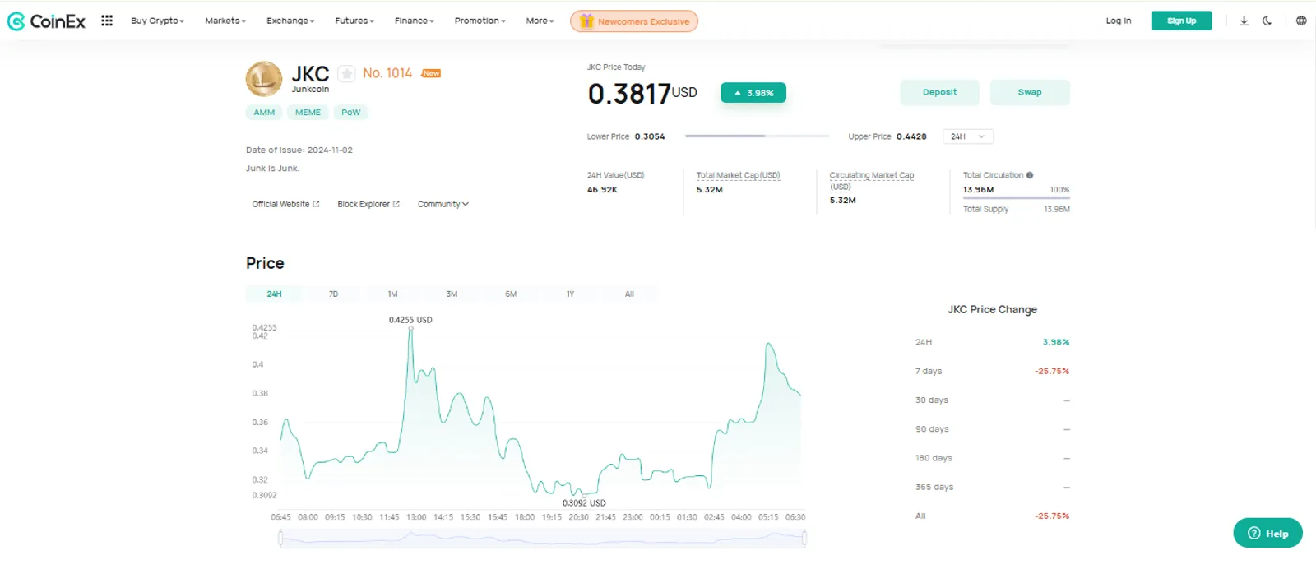Click the lower-to-upper price range bar

point(758,136)
